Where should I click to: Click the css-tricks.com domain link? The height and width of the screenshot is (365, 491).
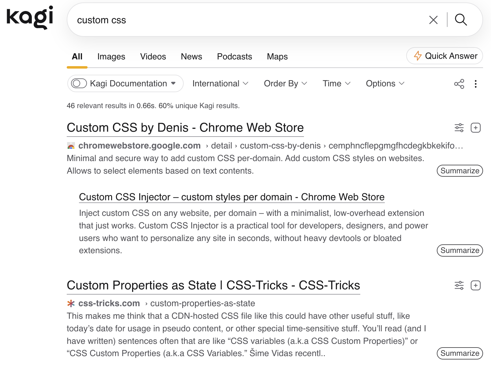[x=109, y=303]
